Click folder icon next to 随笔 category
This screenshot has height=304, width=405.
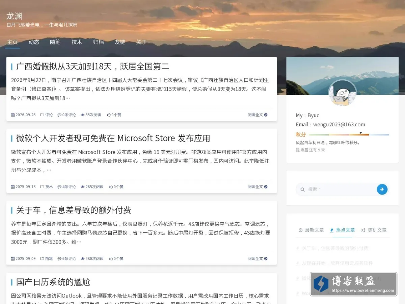click(x=42, y=259)
